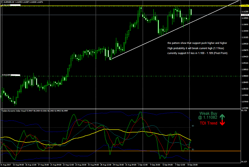Click the '22 Aug 12:00' time axis label
The image size is (249, 167).
tap(68, 165)
